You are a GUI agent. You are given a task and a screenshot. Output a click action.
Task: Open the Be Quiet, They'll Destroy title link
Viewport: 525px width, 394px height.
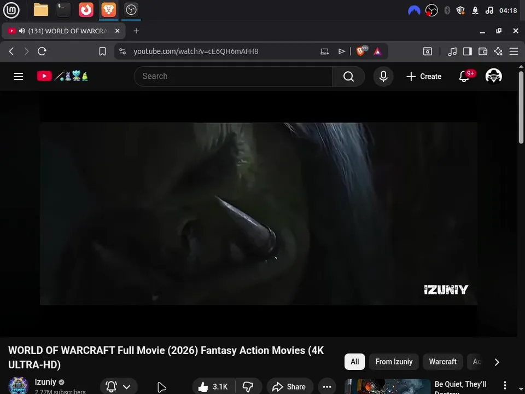pos(460,387)
